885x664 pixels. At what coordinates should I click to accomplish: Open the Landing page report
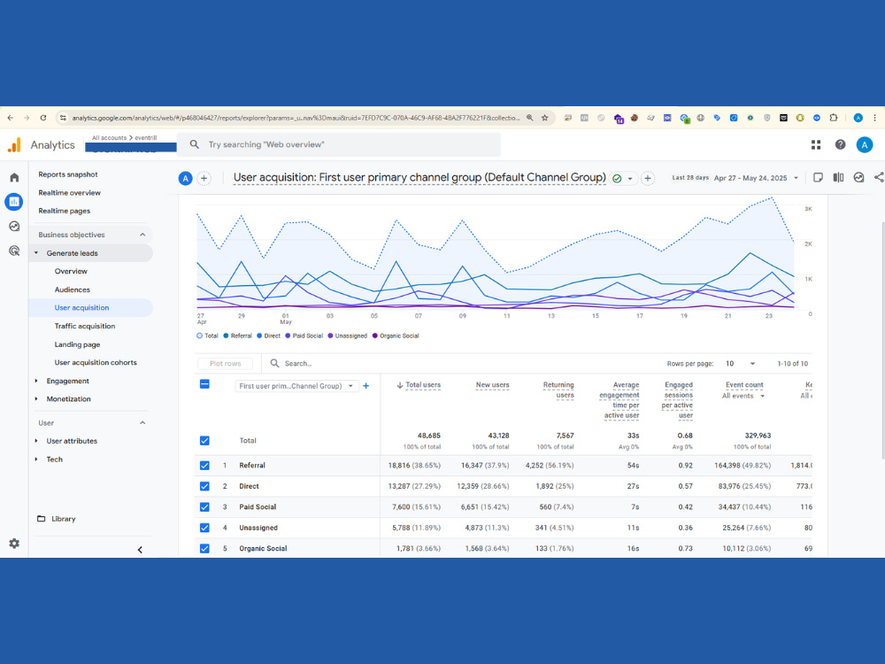point(77,344)
